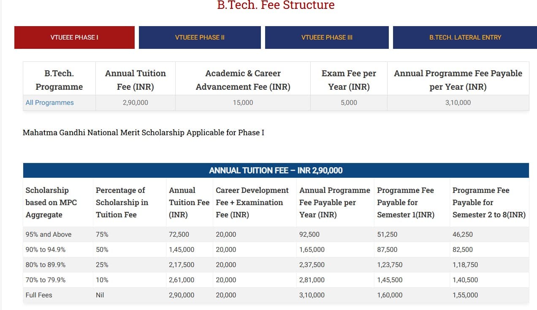Click the 80% to 89.9% row label
537x310 pixels.
coord(46,265)
